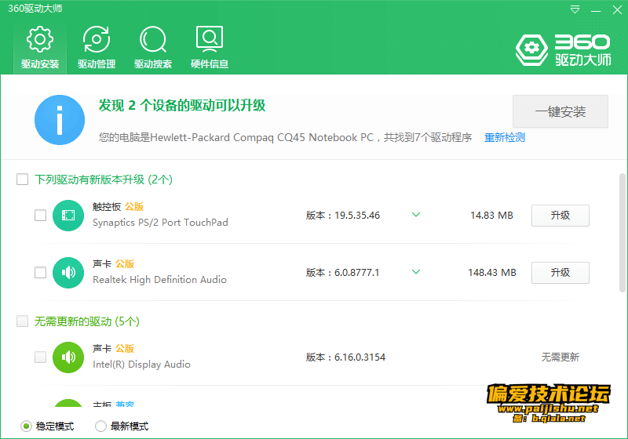The width and height of the screenshot is (628, 439).
Task: Close the 360驱动大师 window
Action: pos(617,9)
